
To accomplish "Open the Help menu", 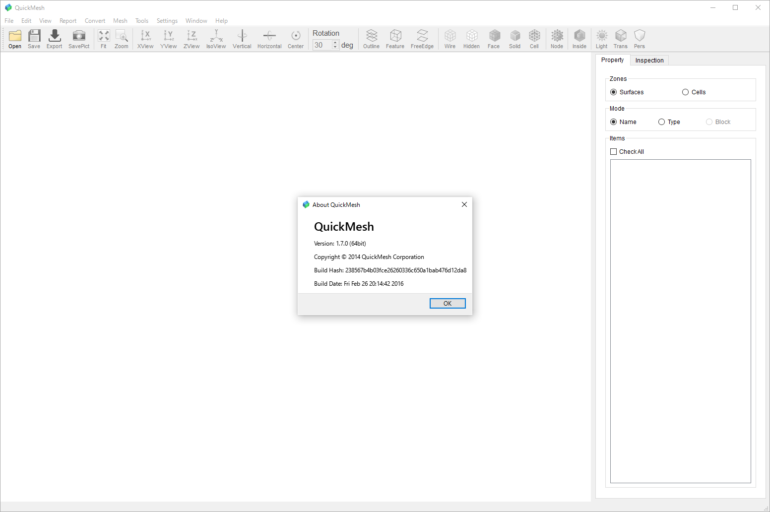I will (x=221, y=21).
